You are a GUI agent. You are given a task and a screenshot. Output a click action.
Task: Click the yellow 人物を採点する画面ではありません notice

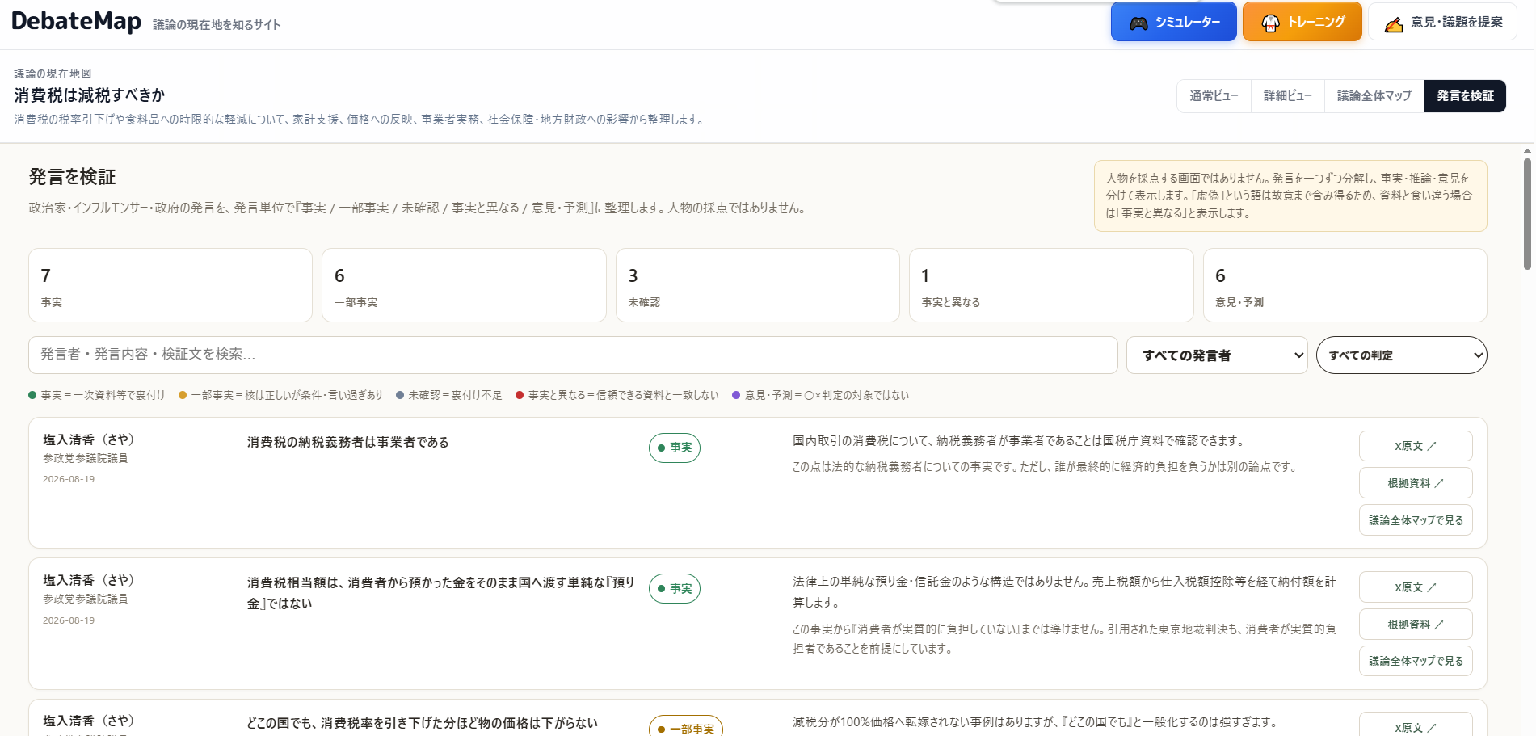(1290, 196)
